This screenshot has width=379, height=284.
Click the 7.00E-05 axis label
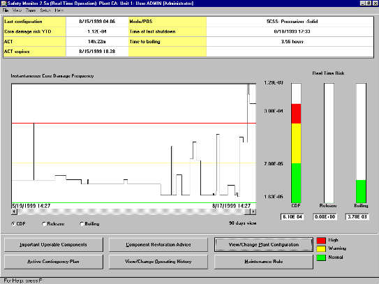pos(274,164)
